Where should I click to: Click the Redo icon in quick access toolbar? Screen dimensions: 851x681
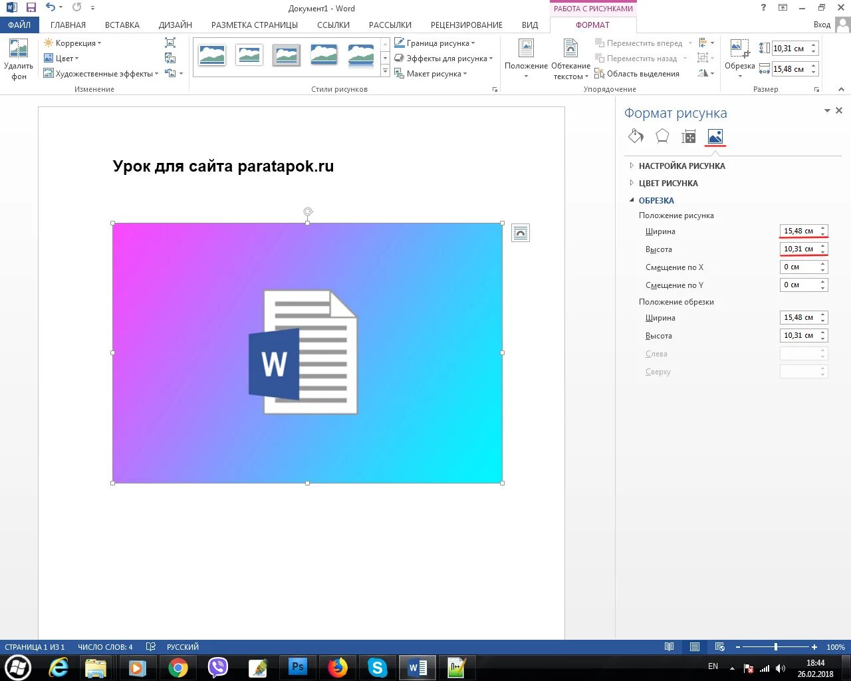tap(77, 8)
